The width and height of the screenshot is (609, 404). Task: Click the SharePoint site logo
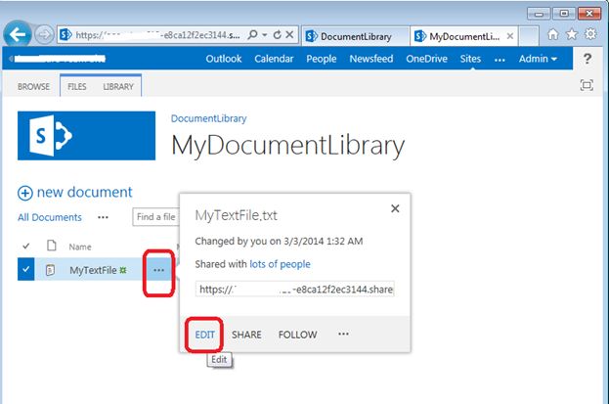click(86, 136)
